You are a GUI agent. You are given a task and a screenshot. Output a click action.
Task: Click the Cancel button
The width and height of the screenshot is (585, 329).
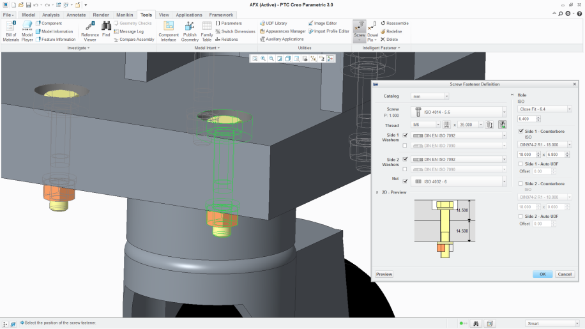(565, 274)
